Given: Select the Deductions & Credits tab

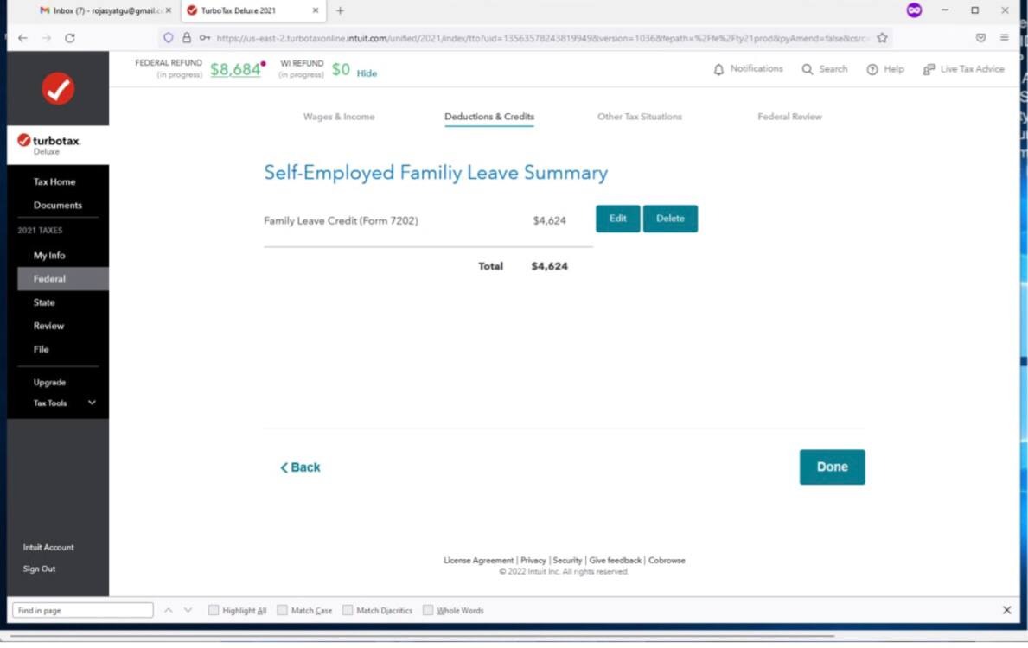Looking at the screenshot, I should pos(489,117).
